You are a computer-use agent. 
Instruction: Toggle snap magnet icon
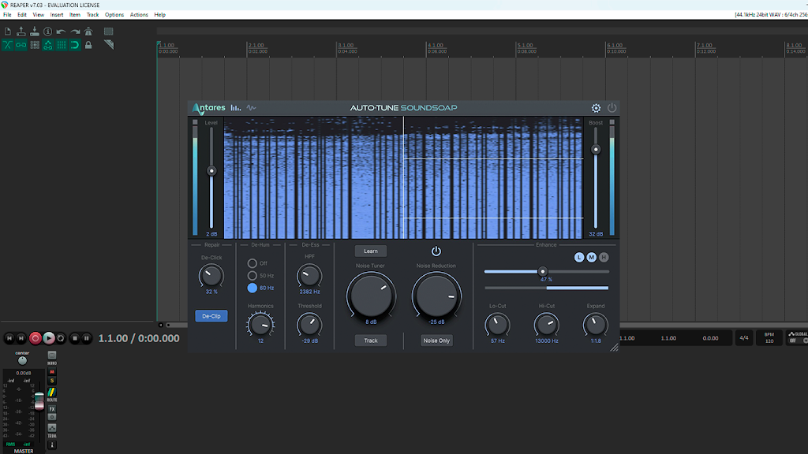[75, 45]
